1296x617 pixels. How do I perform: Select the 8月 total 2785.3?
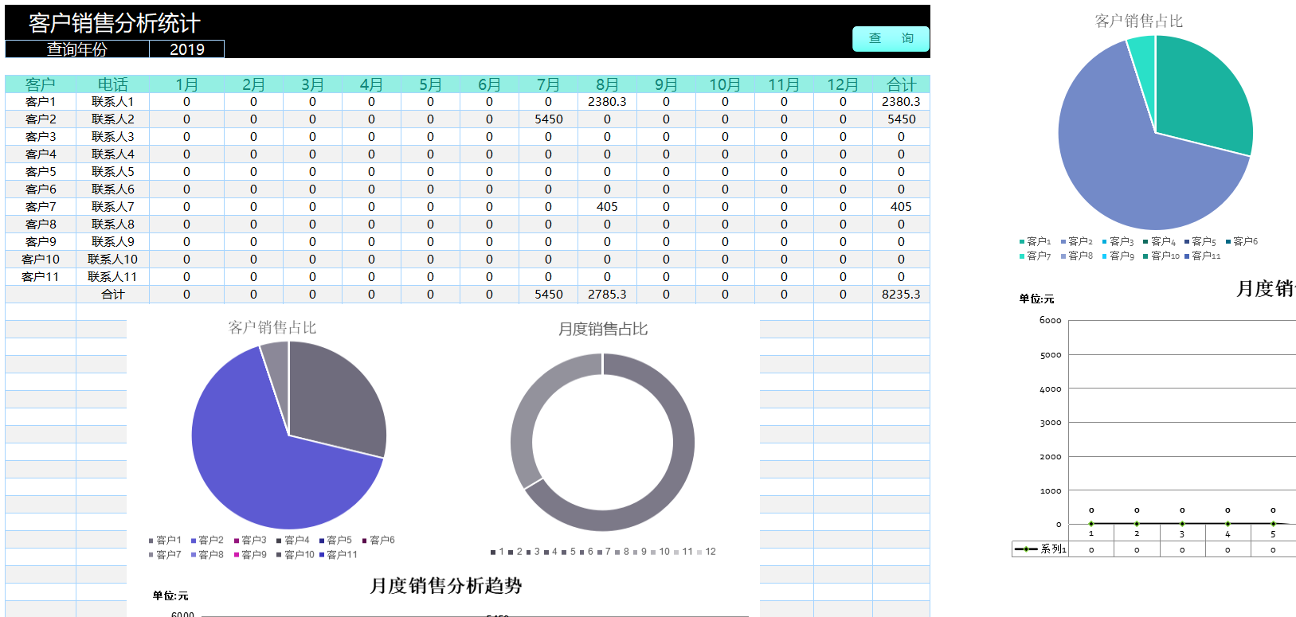[607, 295]
